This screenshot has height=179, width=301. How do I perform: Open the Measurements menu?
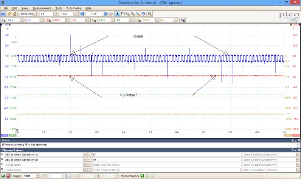(x=42, y=8)
